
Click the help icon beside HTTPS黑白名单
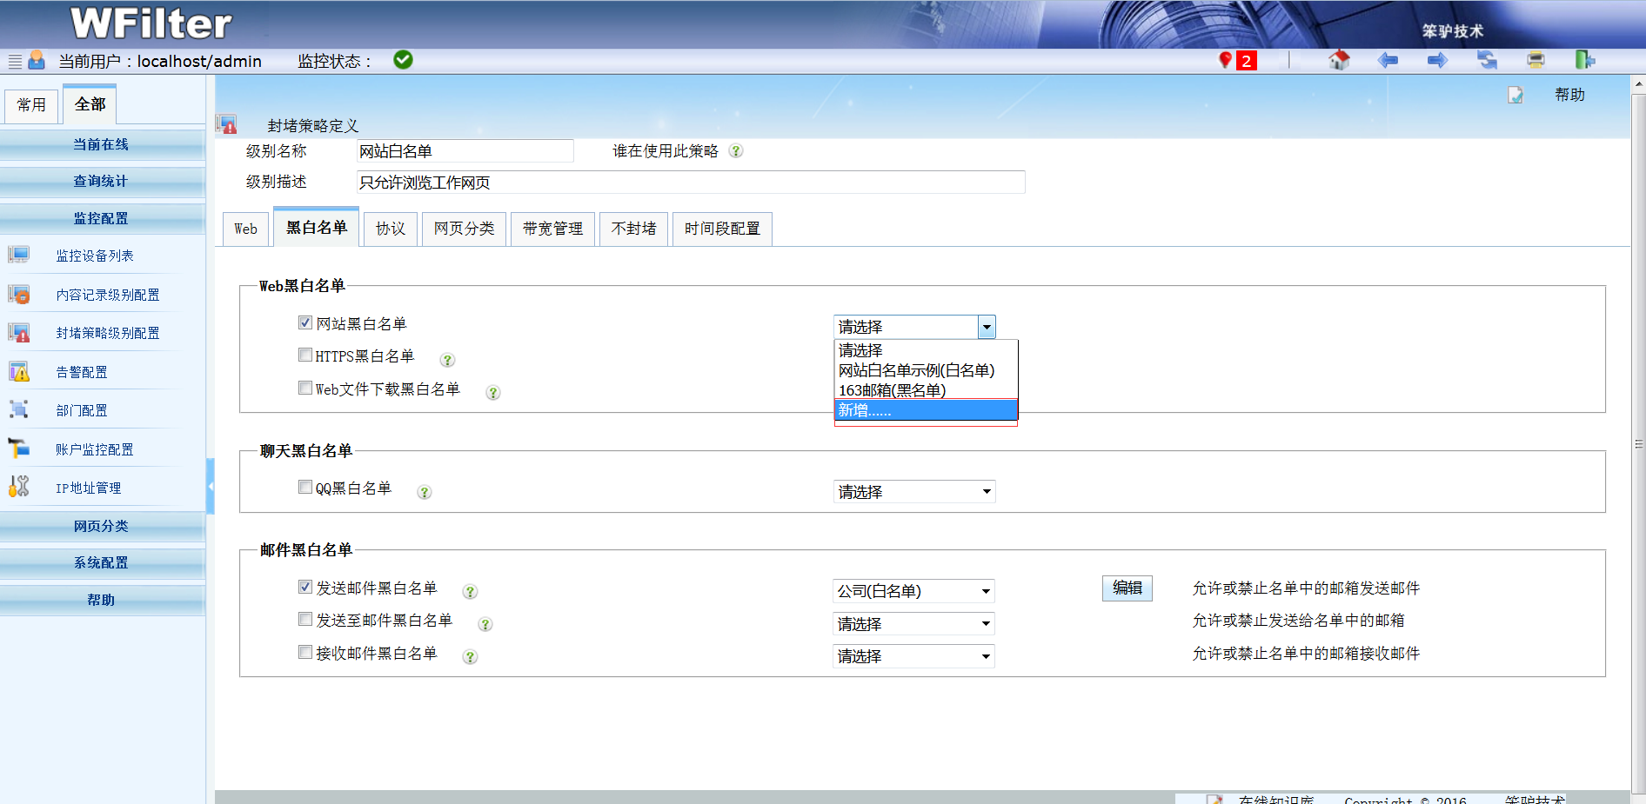click(x=447, y=360)
